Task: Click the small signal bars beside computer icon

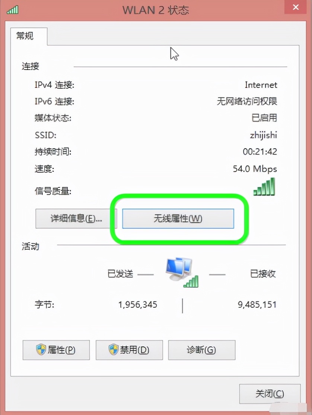Action: tap(191, 281)
